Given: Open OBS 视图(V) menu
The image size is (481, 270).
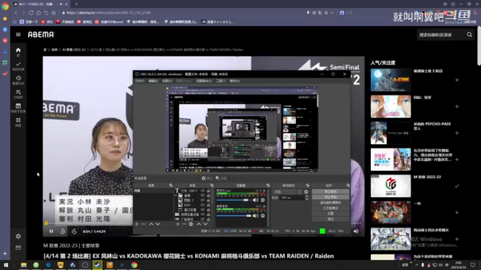Looking at the screenshot, I should (167, 81).
